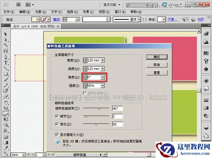Open the Color panel icon
This screenshot has width=212, height=158.
206,34
